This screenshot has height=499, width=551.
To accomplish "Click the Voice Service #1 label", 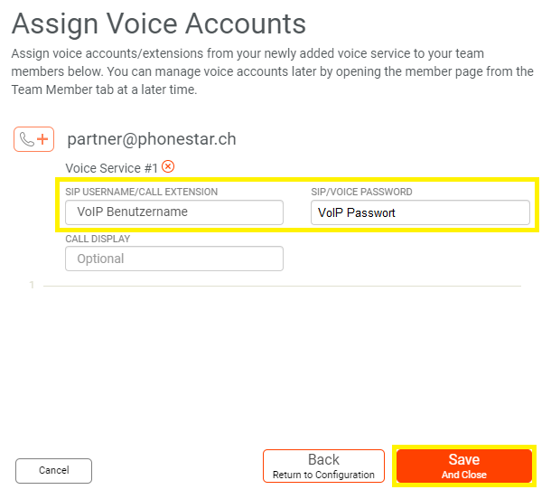I will click(111, 168).
